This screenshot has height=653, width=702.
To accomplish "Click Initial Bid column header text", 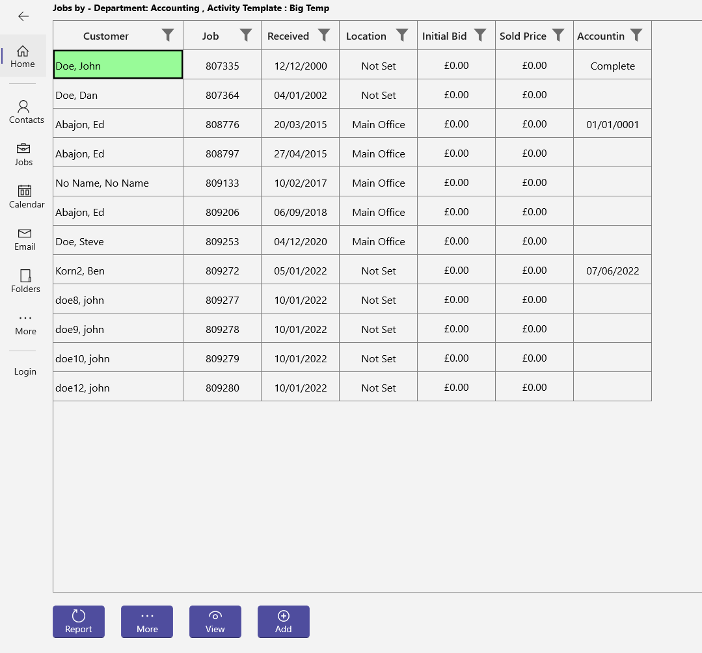I will 444,36.
